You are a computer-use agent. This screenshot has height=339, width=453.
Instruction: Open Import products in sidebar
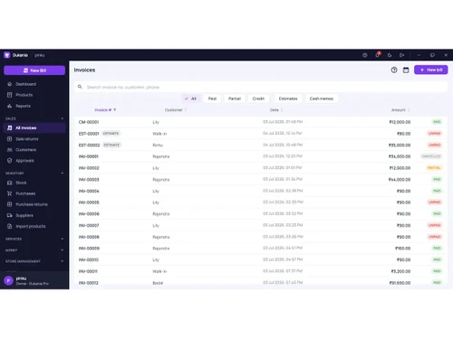tap(34, 226)
